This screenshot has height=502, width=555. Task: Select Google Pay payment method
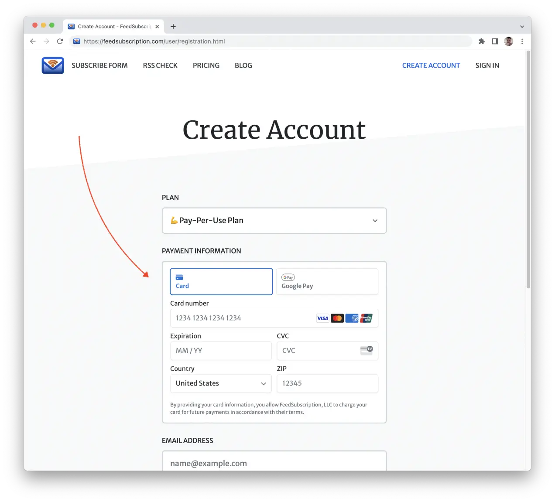coord(327,282)
